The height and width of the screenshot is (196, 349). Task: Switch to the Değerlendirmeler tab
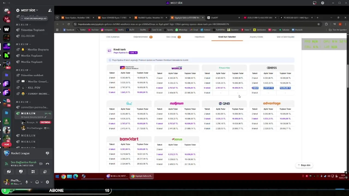tap(143, 37)
